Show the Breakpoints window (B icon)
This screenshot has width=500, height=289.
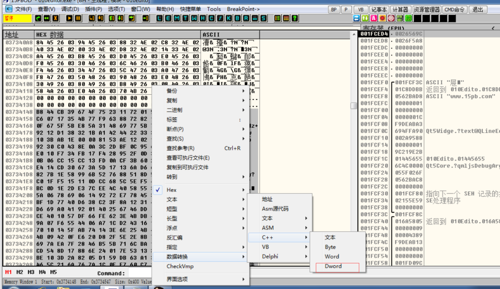pos(237,18)
